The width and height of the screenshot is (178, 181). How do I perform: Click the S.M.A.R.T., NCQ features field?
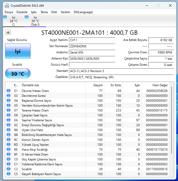coord(122,77)
